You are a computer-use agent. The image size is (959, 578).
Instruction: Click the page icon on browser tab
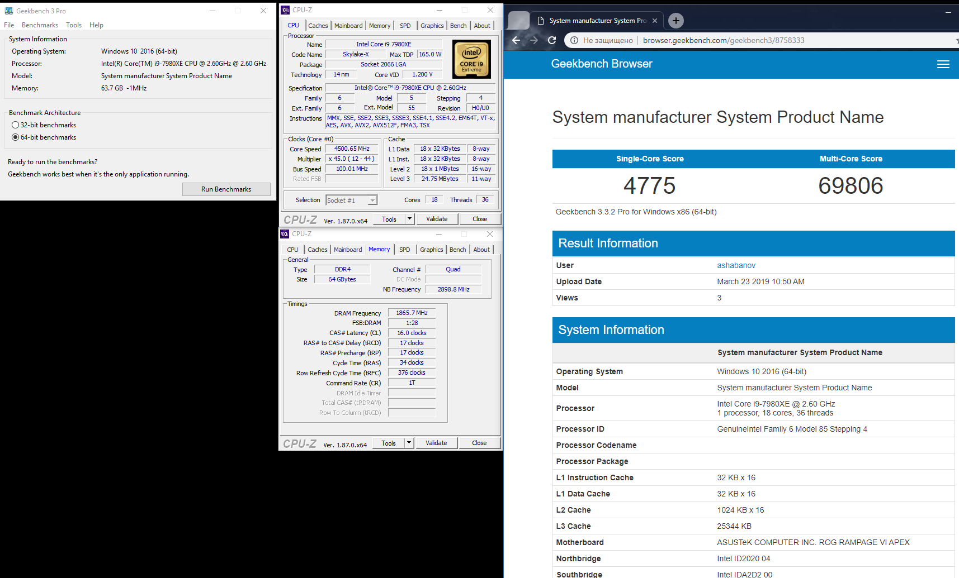tap(540, 21)
